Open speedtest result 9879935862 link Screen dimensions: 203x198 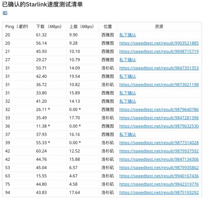pos(159,168)
